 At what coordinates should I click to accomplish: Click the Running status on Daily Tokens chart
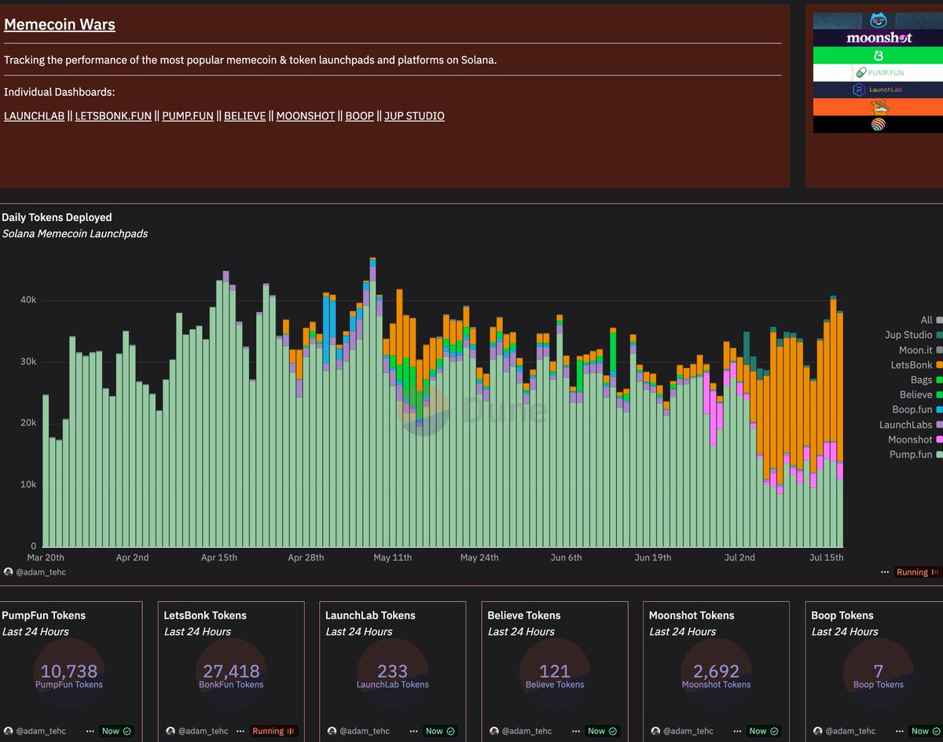click(917, 572)
